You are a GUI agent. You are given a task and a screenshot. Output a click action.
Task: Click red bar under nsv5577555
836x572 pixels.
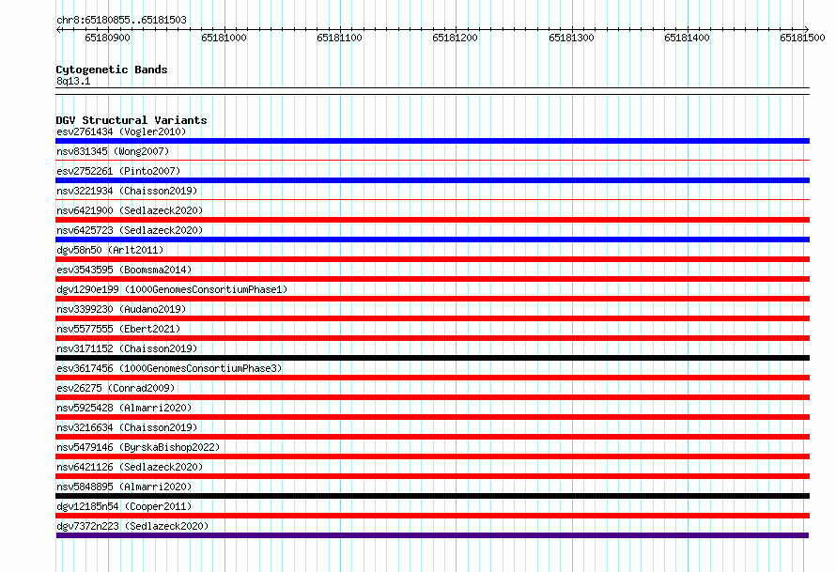coord(432,338)
